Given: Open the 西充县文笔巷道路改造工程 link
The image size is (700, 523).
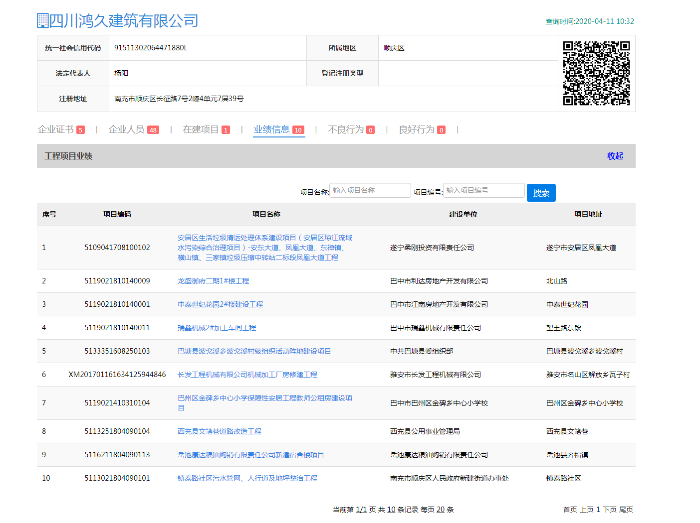Looking at the screenshot, I should click(220, 431).
